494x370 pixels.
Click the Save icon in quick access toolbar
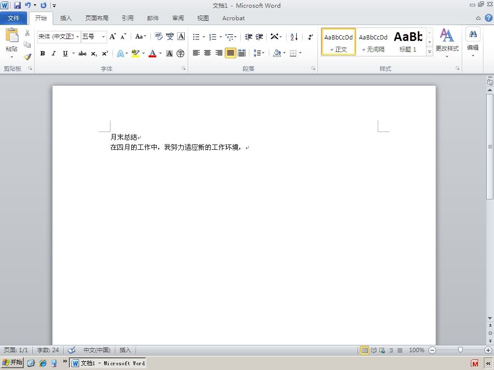coord(17,5)
